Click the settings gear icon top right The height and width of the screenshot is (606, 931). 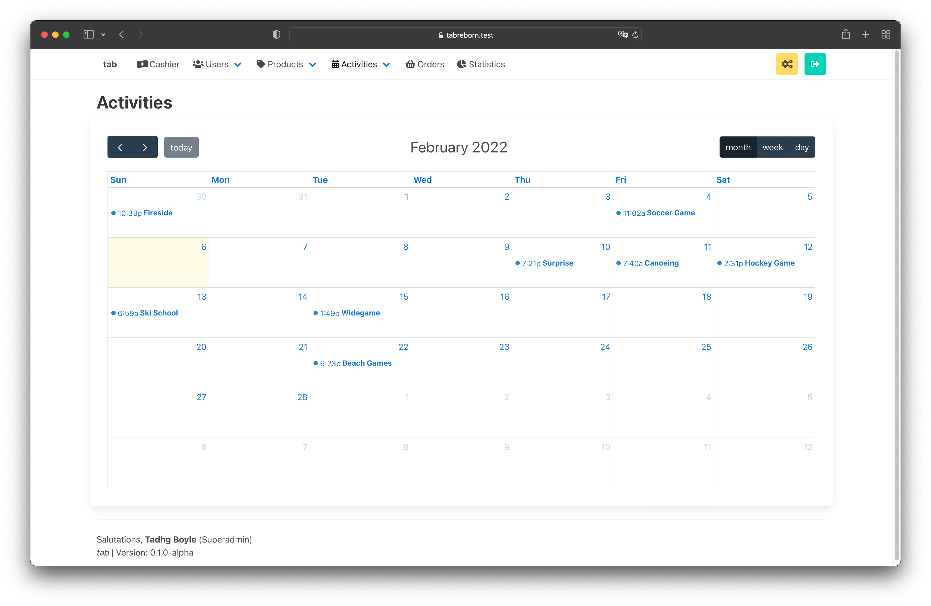pyautogui.click(x=787, y=64)
